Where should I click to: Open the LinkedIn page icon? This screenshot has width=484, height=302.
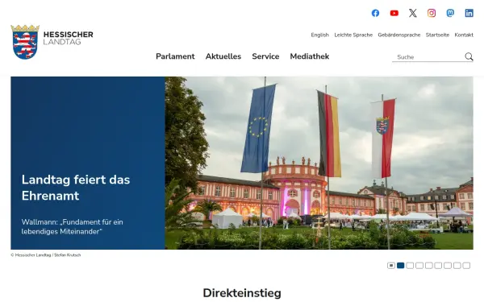pos(469,13)
